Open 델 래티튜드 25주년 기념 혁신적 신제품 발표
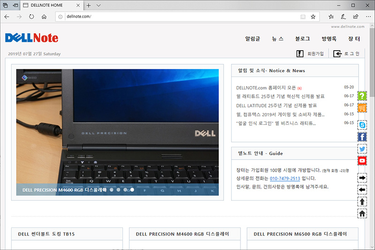The width and height of the screenshot is (375, 250). coord(280,97)
